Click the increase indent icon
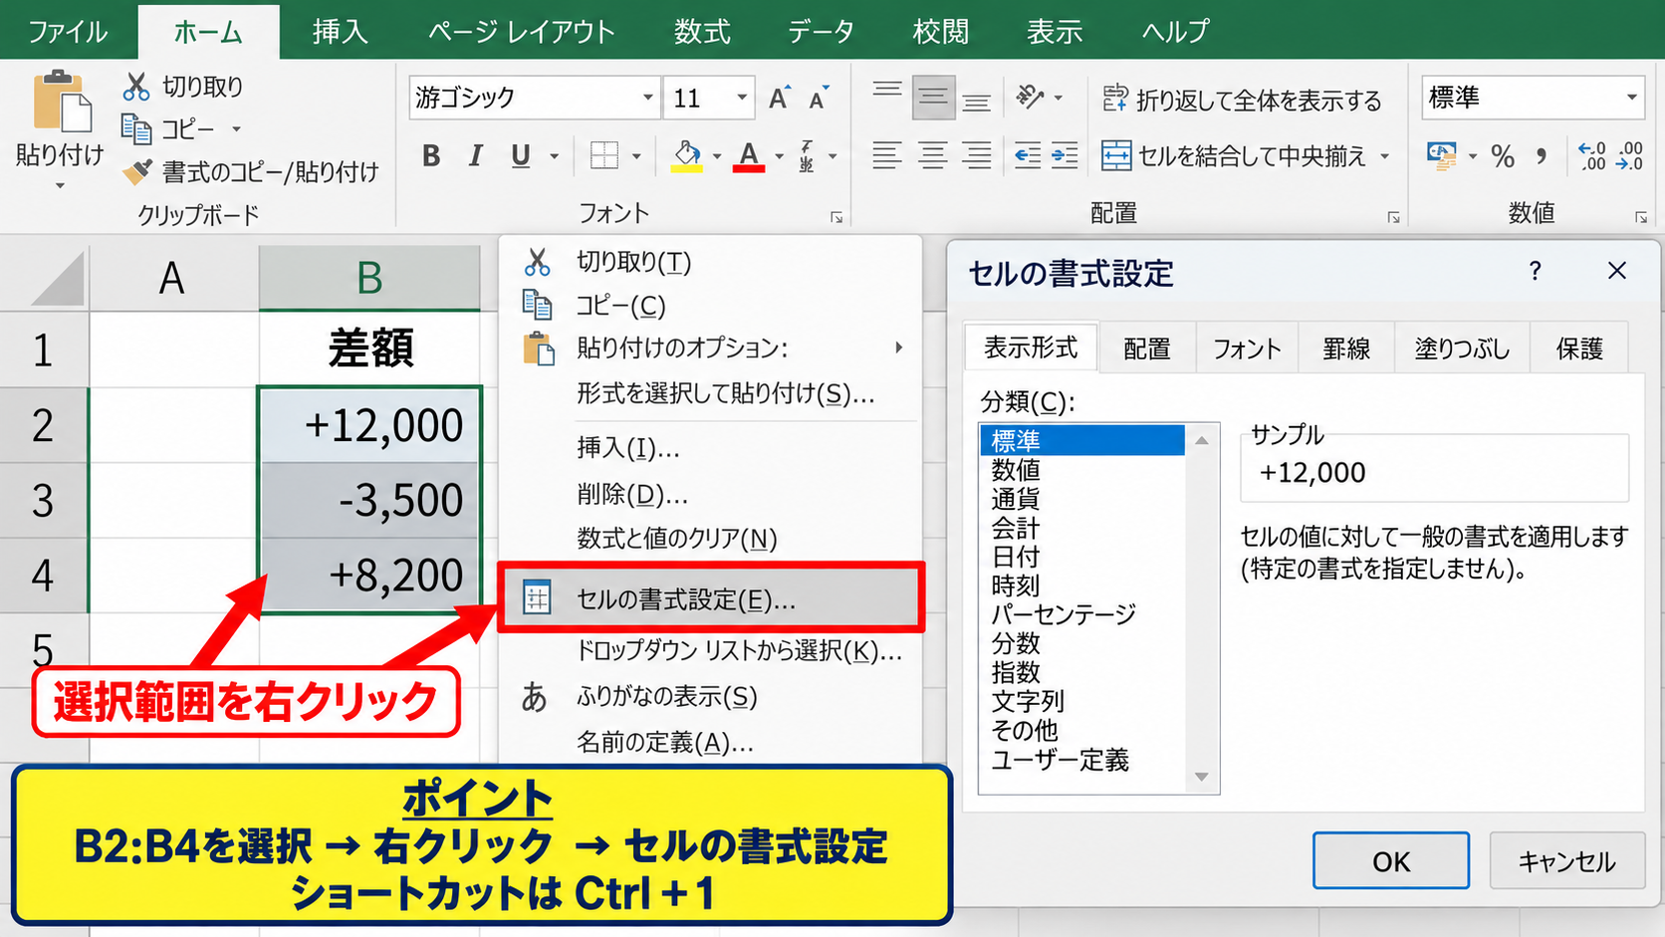This screenshot has width=1665, height=937. coord(1065,155)
